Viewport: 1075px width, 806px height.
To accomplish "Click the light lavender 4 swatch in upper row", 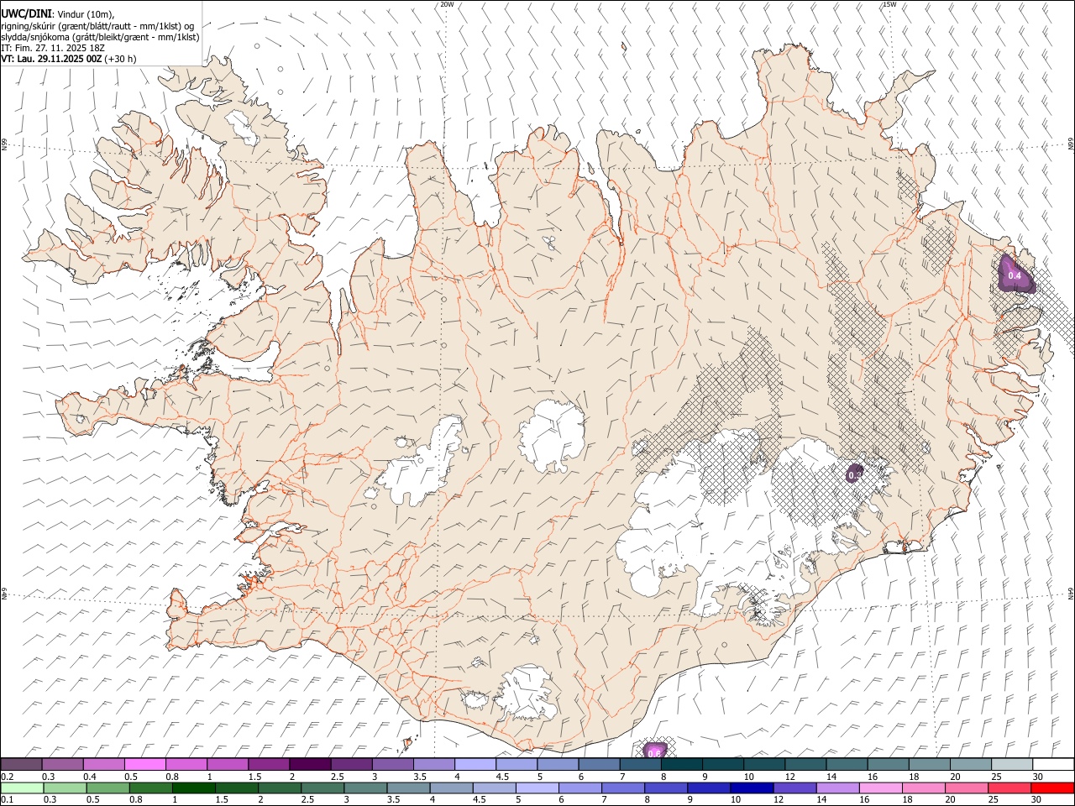I will [475, 764].
